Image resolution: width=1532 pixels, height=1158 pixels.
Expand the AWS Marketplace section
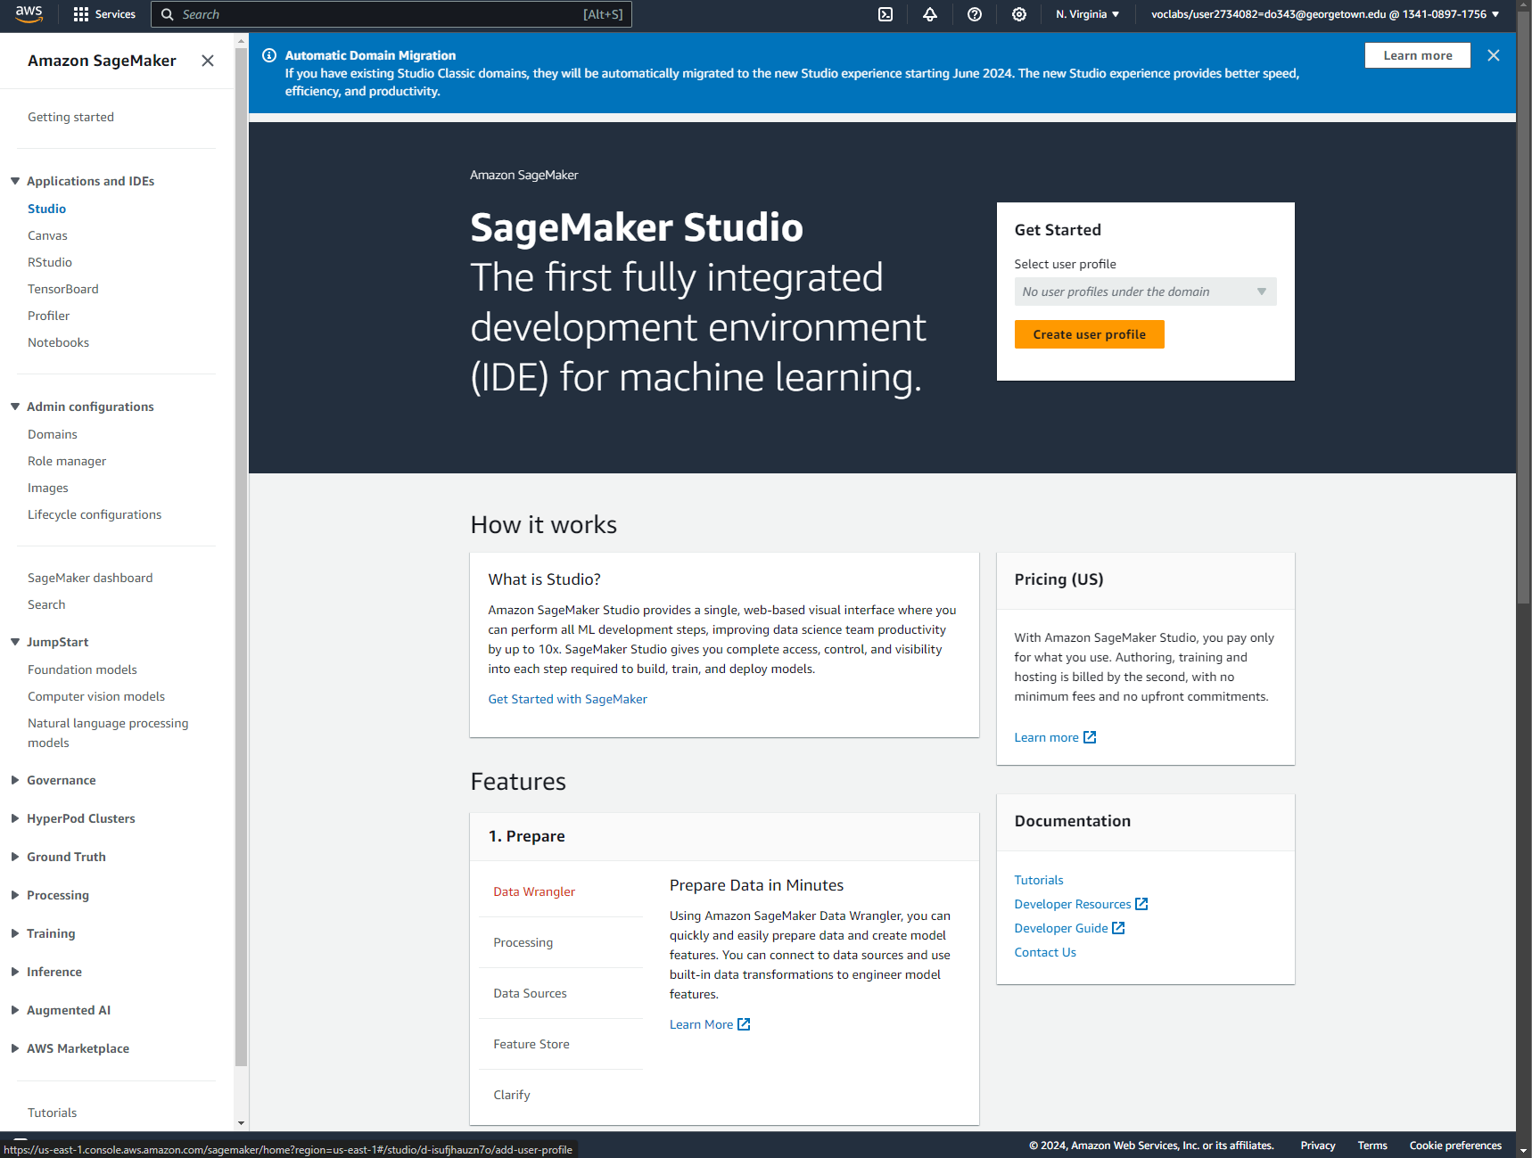tap(15, 1048)
